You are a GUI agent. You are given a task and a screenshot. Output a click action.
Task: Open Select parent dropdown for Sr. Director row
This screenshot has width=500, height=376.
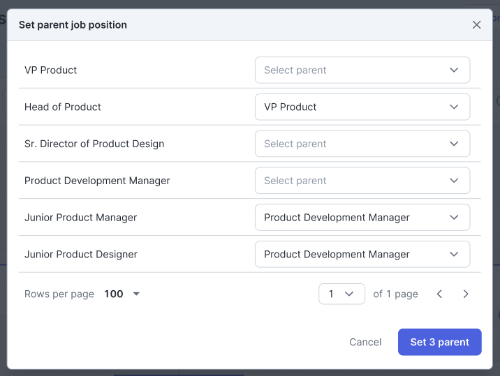click(362, 144)
